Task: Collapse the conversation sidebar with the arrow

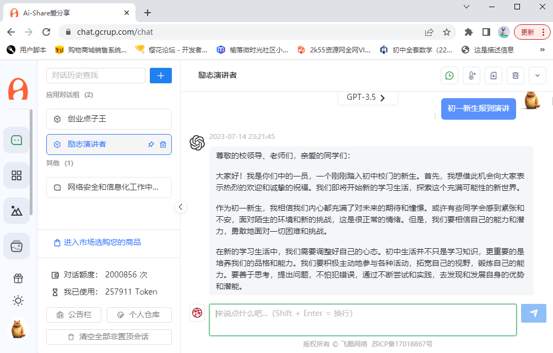Action: (181, 207)
